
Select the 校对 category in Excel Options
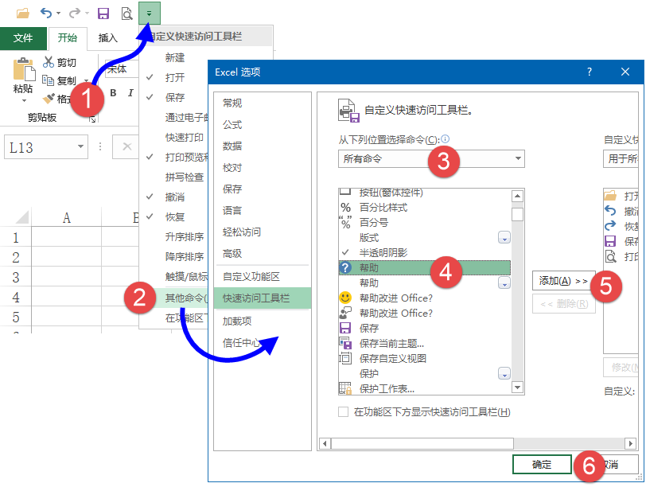(232, 167)
